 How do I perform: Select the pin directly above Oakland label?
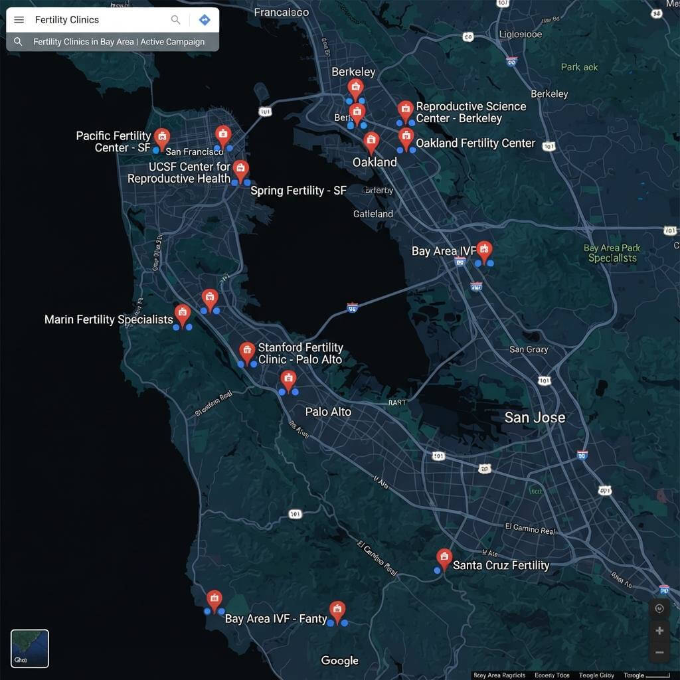point(371,143)
